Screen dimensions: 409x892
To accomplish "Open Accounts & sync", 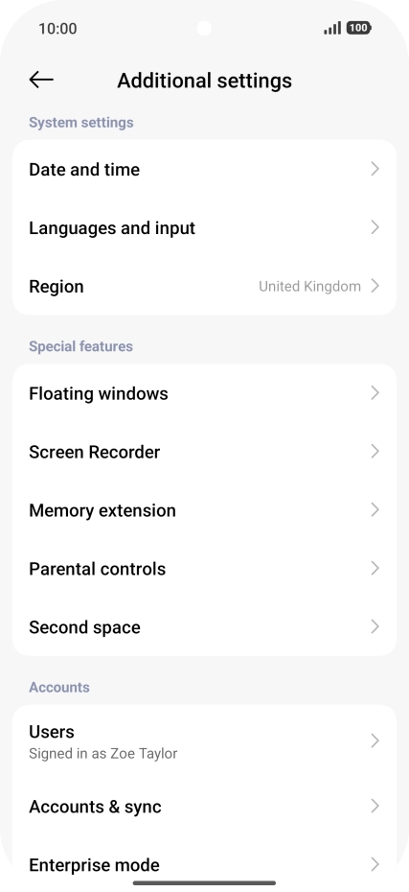I will tap(205, 806).
